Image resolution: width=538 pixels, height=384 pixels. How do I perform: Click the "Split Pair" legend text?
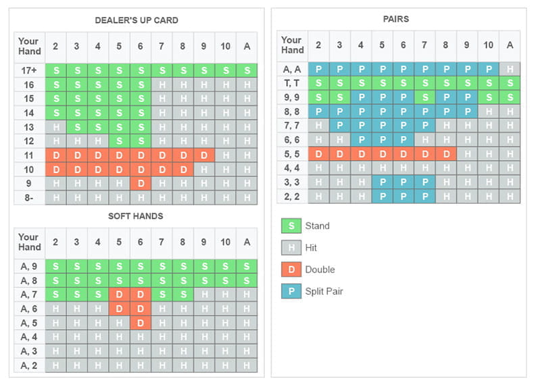coord(328,291)
